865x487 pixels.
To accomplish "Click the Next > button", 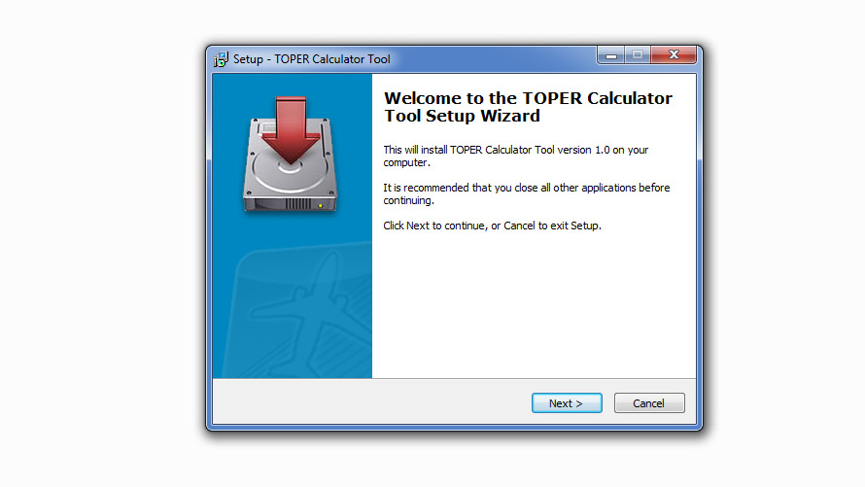I will click(x=567, y=403).
